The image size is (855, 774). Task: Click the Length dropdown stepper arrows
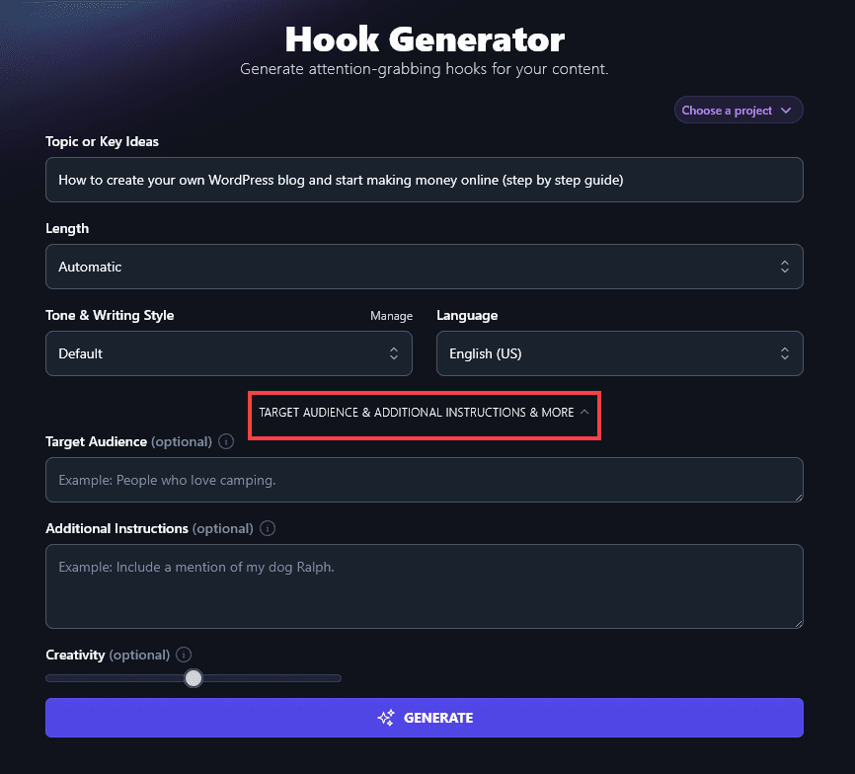(x=784, y=267)
